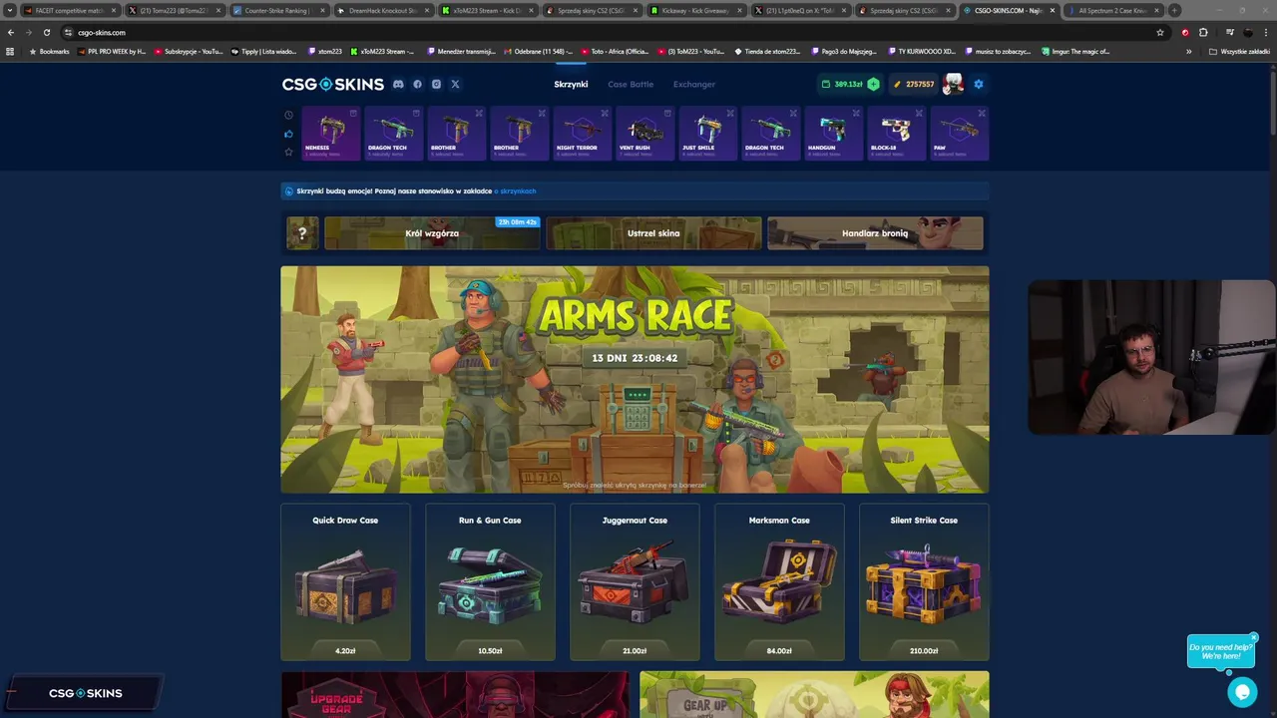Open the Chrome apps grid icon in bookmarks bar
The width and height of the screenshot is (1277, 718).
pyautogui.click(x=10, y=51)
